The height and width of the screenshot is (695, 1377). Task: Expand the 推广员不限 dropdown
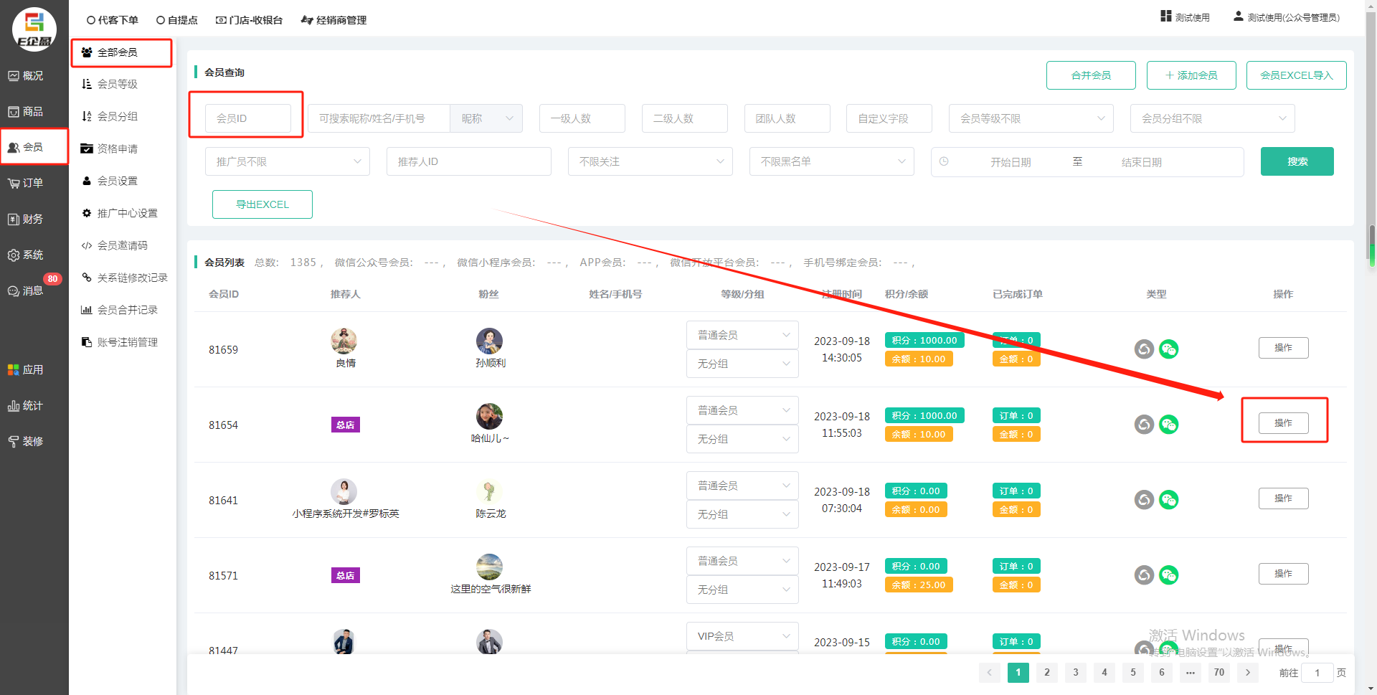click(x=287, y=161)
